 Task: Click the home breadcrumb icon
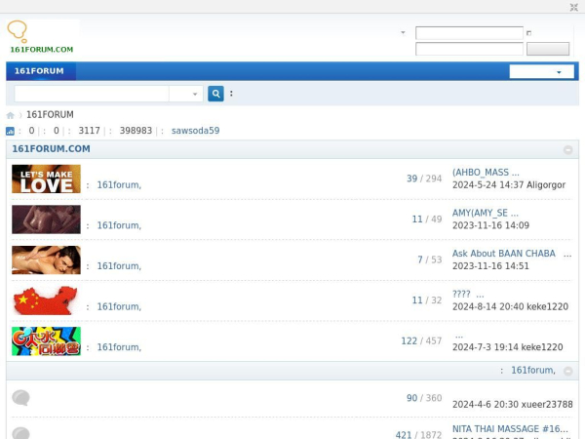tap(11, 115)
